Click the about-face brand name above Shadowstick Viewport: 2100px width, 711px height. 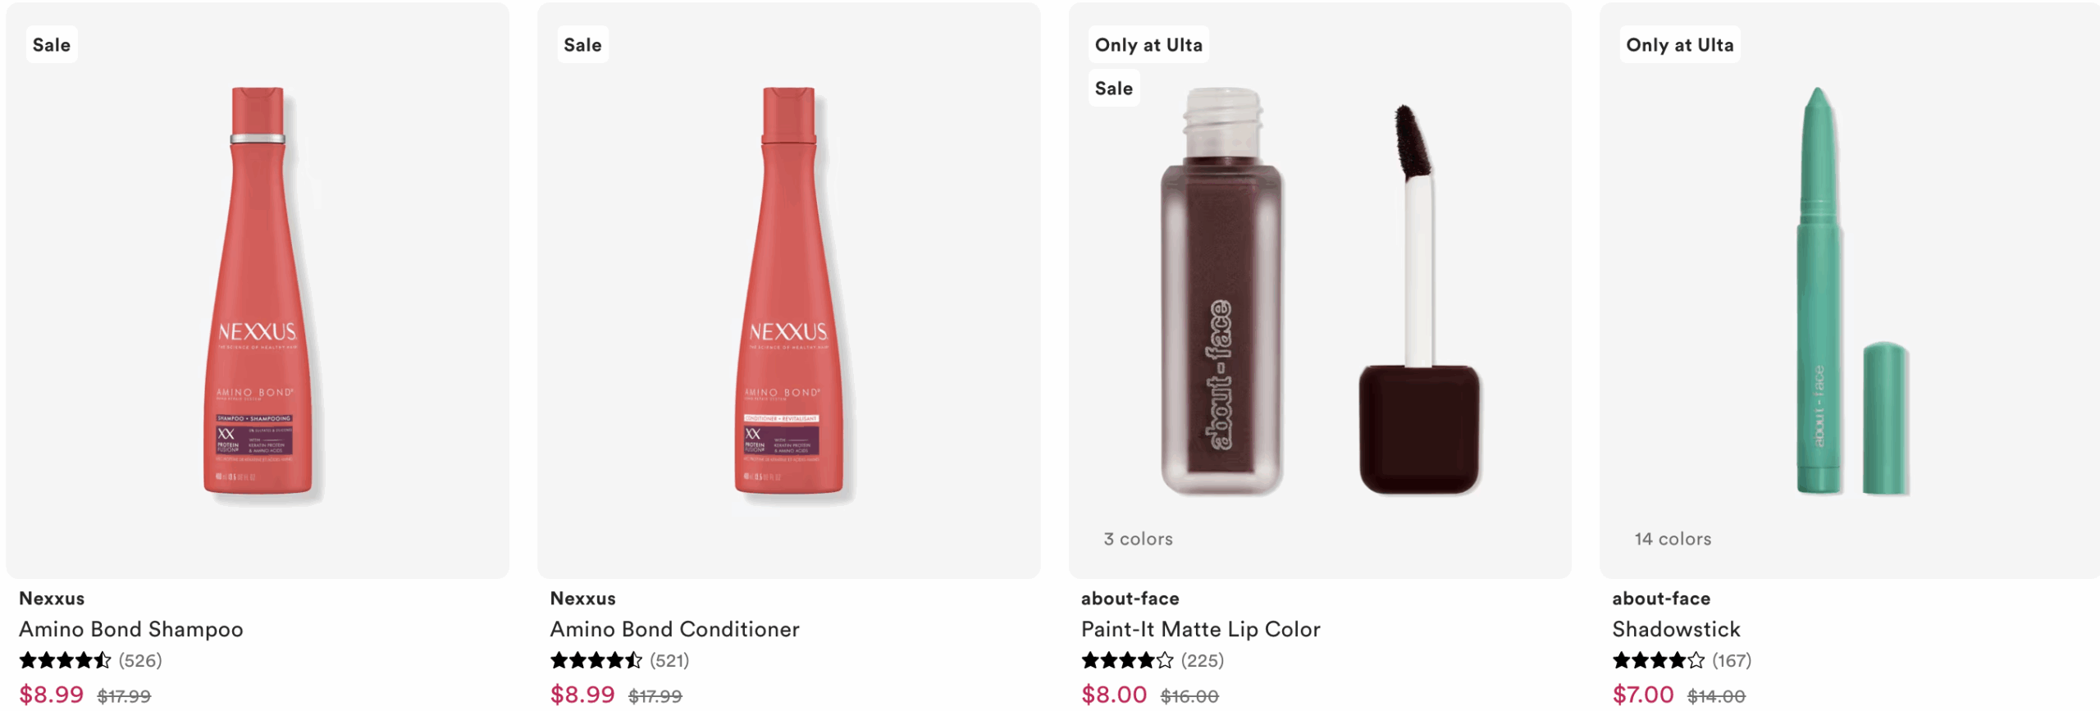(1661, 599)
